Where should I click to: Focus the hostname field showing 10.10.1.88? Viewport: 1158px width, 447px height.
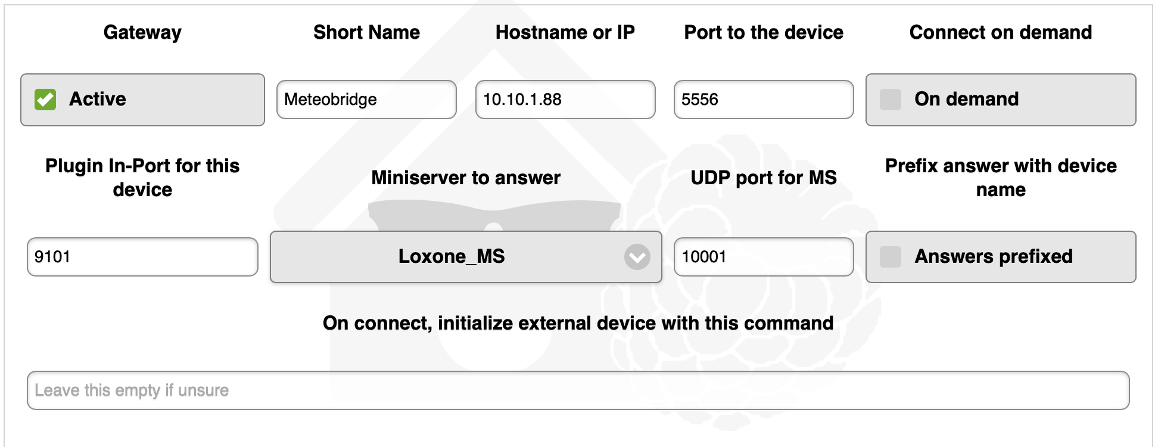point(565,100)
